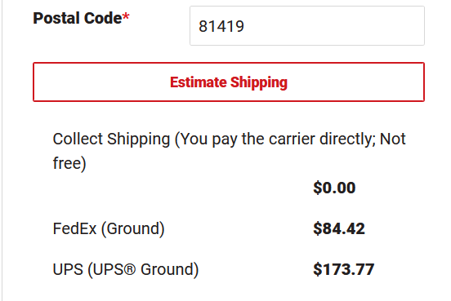
Task: Place cursor on the 81419 zip value
Action: point(221,26)
